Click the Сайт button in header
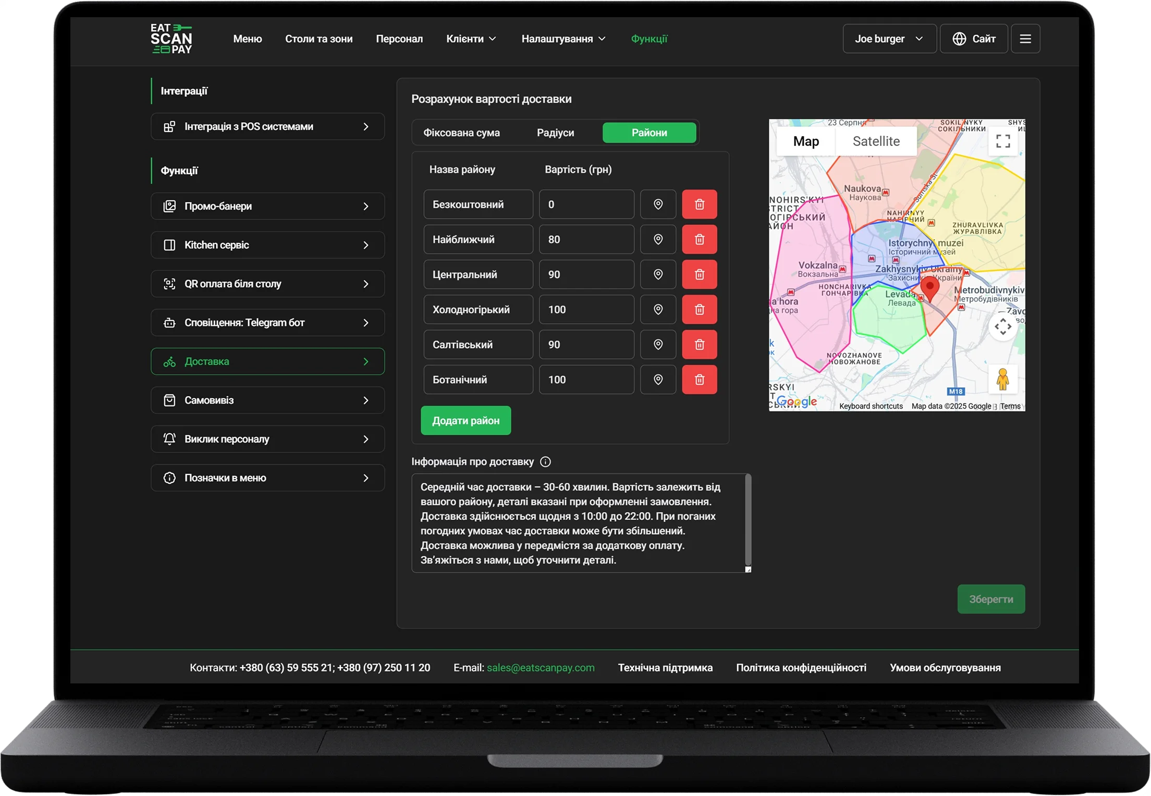The image size is (1151, 796). 973,39
